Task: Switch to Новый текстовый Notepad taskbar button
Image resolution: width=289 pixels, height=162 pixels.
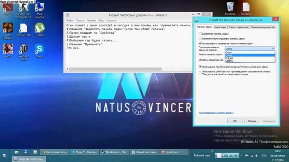Action: [x=144, y=152]
